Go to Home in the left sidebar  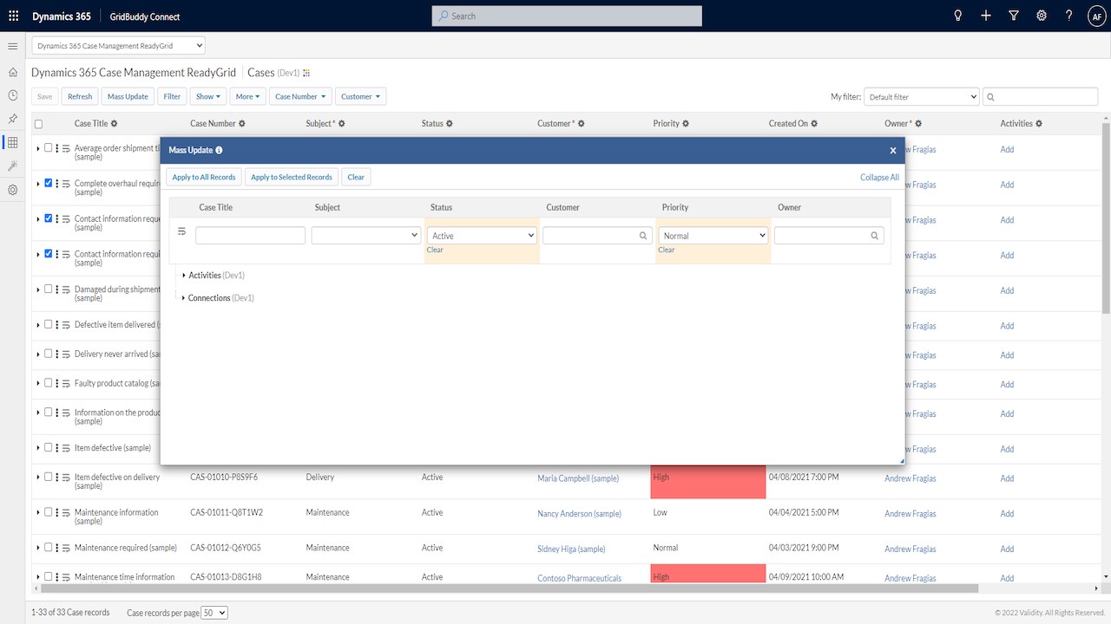pyautogui.click(x=13, y=72)
